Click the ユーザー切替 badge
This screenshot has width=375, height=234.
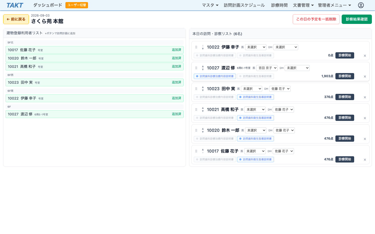[77, 5]
